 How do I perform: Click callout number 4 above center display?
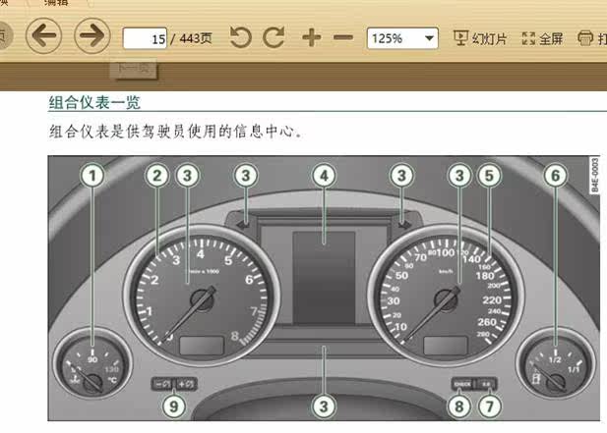point(324,176)
